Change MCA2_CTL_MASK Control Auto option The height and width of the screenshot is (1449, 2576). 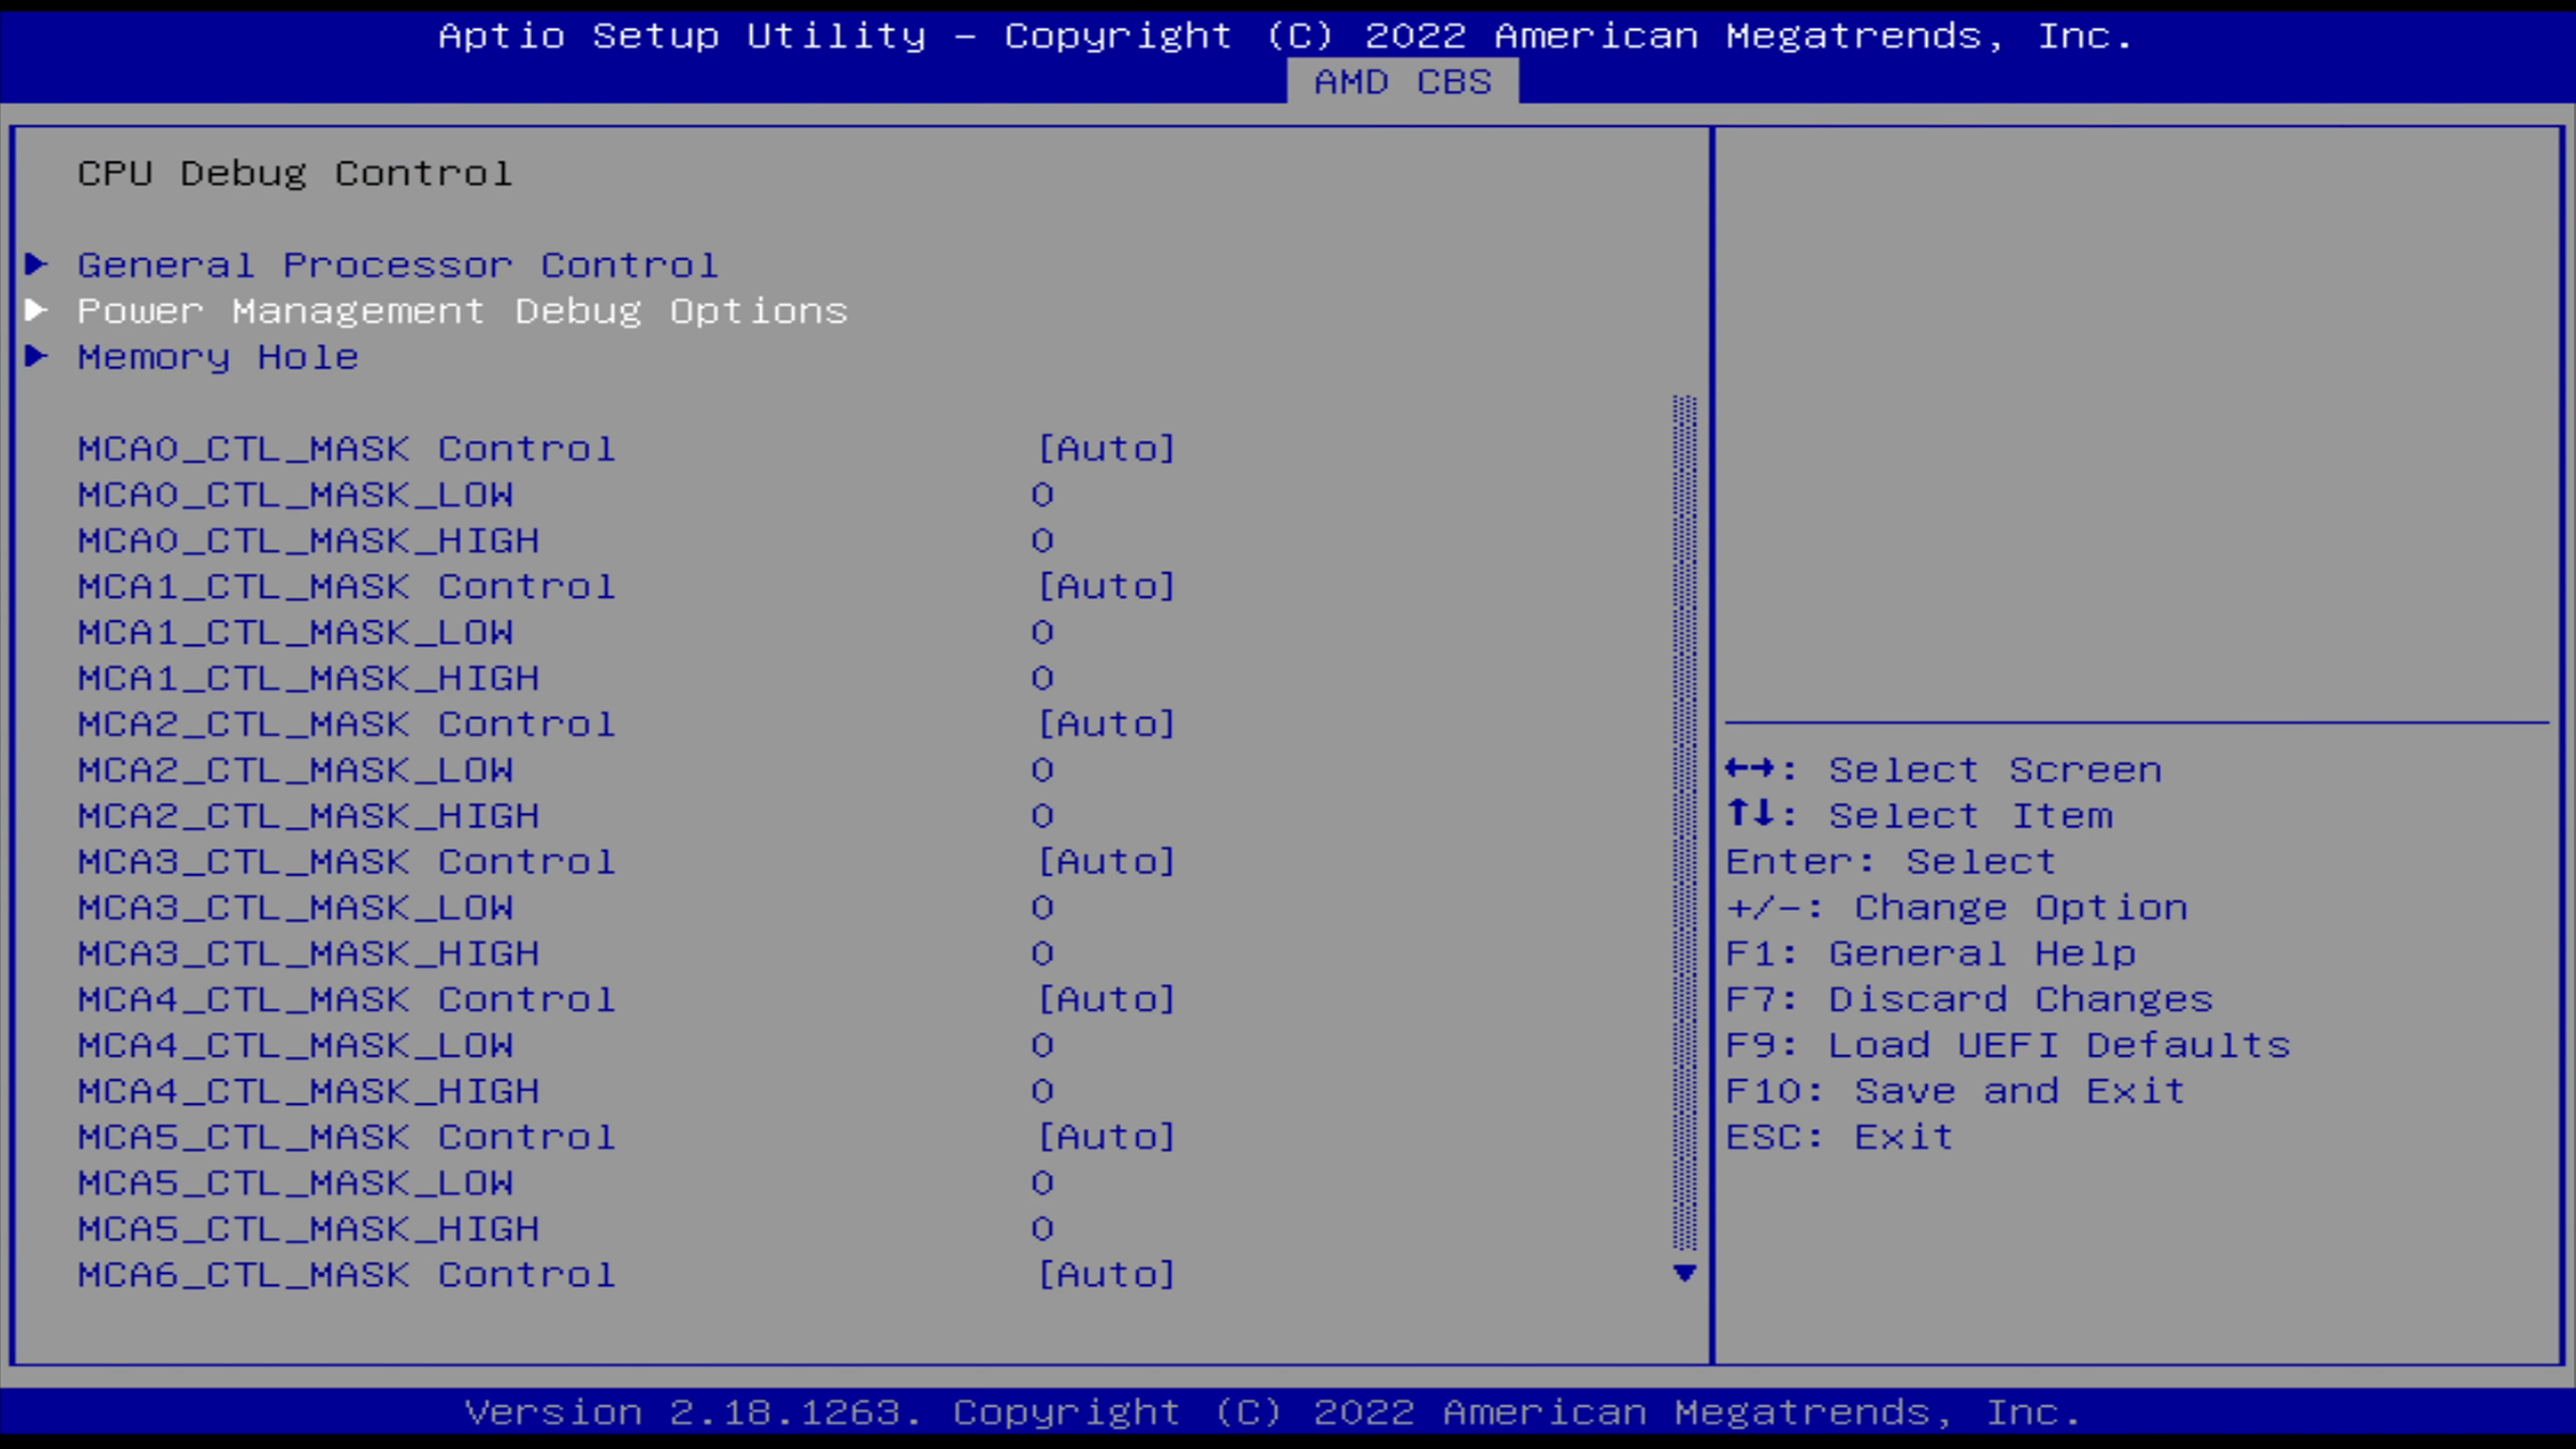(x=1106, y=724)
